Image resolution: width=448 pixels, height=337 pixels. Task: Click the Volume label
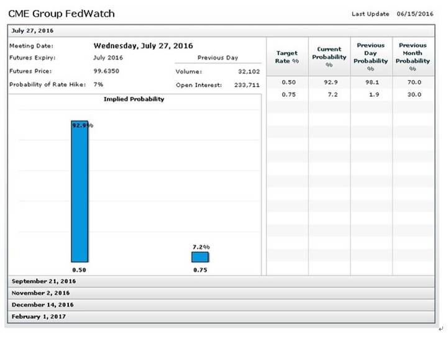tap(188, 71)
